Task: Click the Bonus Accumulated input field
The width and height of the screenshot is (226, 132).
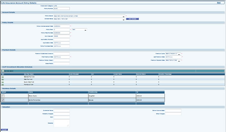Action: (173, 111)
